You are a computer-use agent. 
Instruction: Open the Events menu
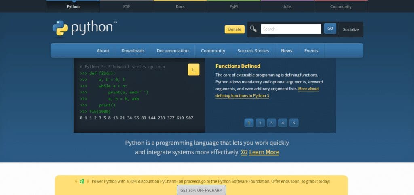[311, 51]
